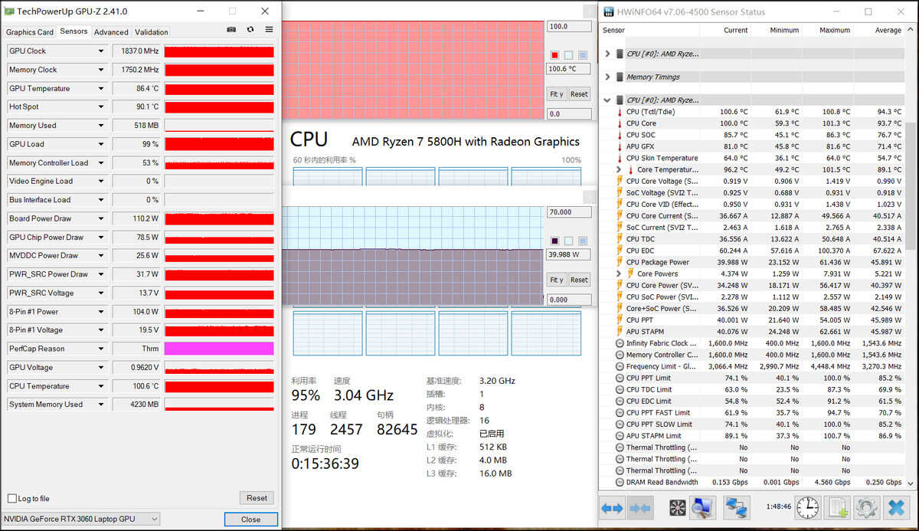Click the GPU Load red graph bar
This screenshot has width=919, height=531.
219,144
